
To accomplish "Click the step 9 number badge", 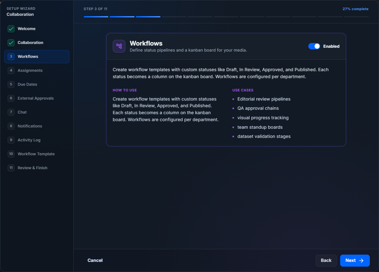I will click(11, 140).
